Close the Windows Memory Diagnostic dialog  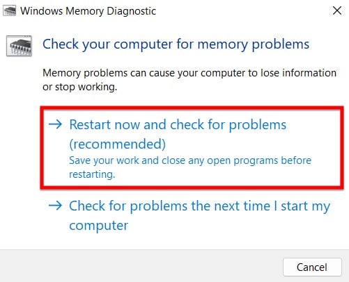[337, 10]
